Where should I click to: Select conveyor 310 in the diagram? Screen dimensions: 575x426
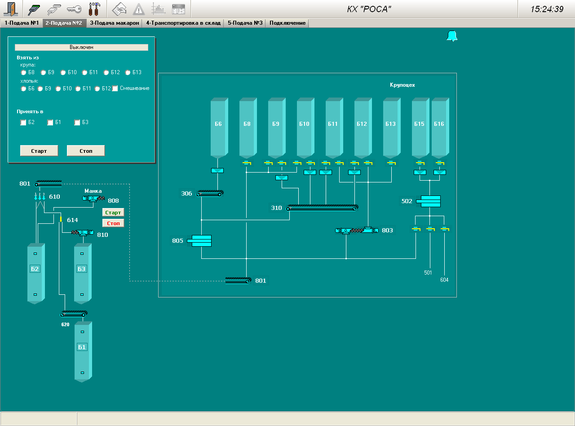coord(323,208)
